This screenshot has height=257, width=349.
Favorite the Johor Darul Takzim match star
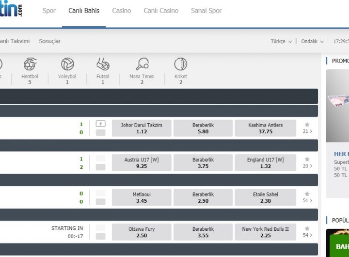coord(307,125)
